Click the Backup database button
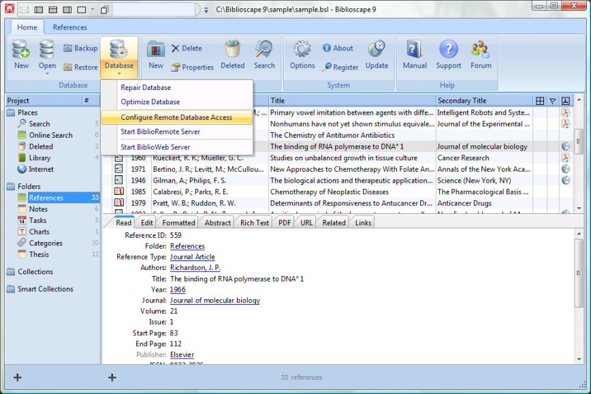 pos(80,48)
